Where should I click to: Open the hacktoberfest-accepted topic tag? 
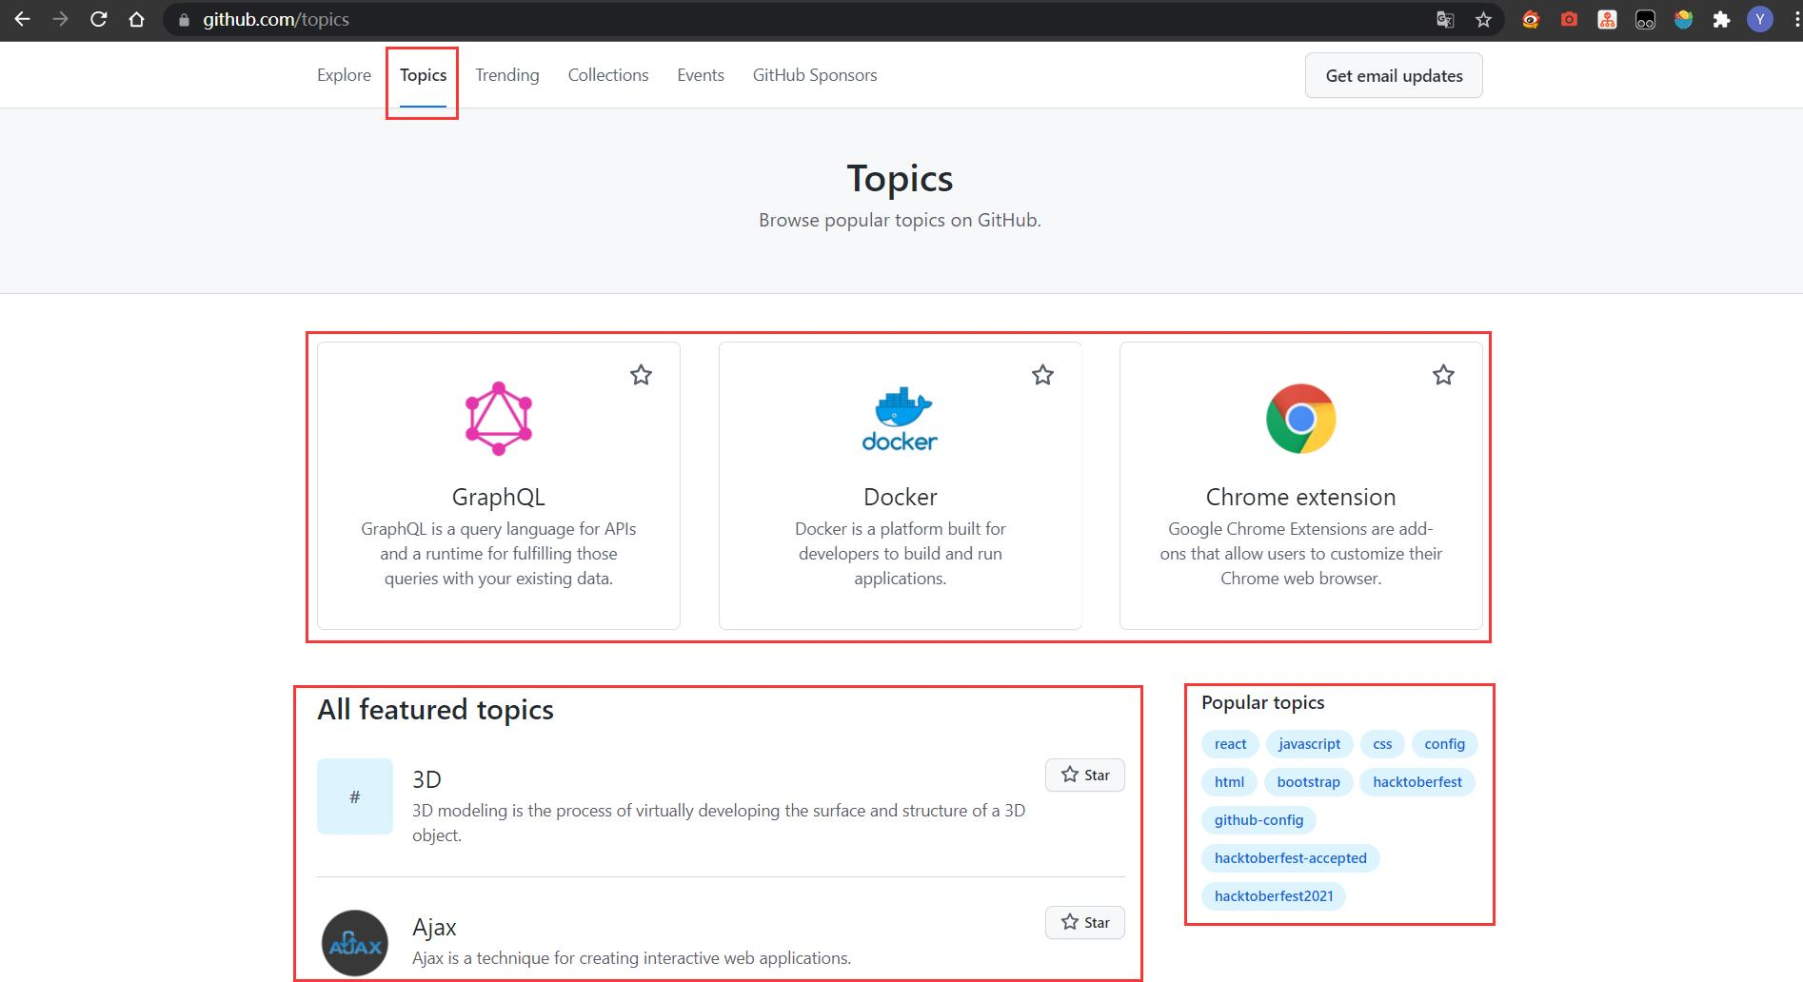point(1290,858)
